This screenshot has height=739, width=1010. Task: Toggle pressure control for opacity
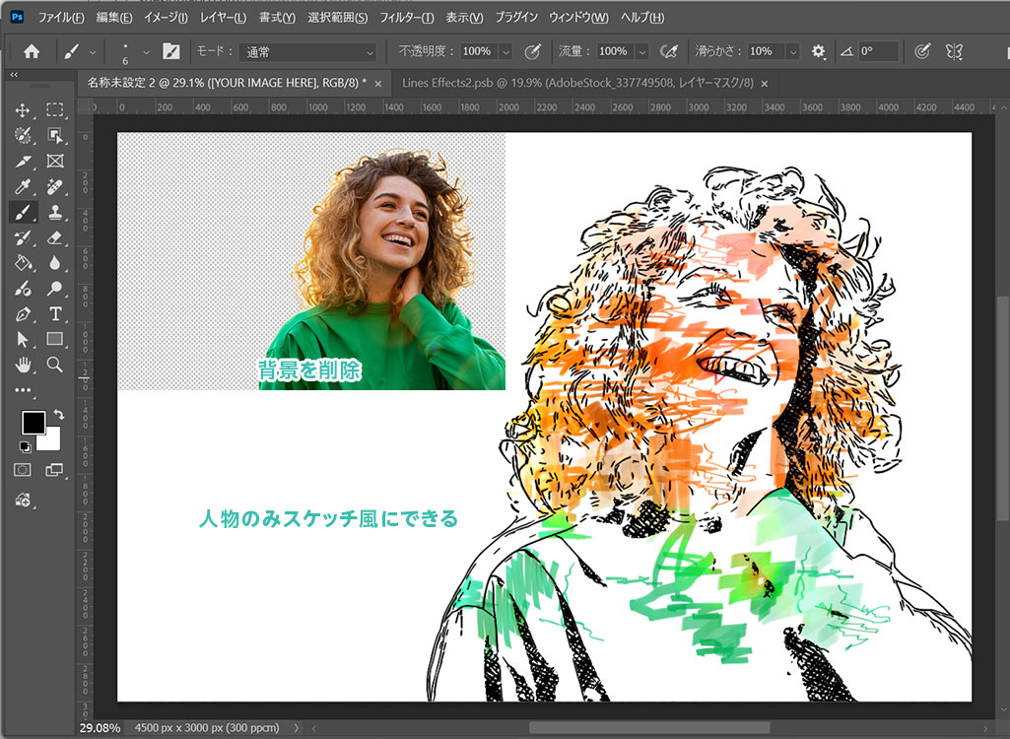pyautogui.click(x=533, y=51)
